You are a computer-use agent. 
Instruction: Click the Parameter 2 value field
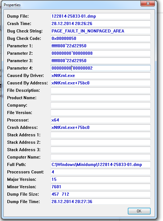pos(101,53)
